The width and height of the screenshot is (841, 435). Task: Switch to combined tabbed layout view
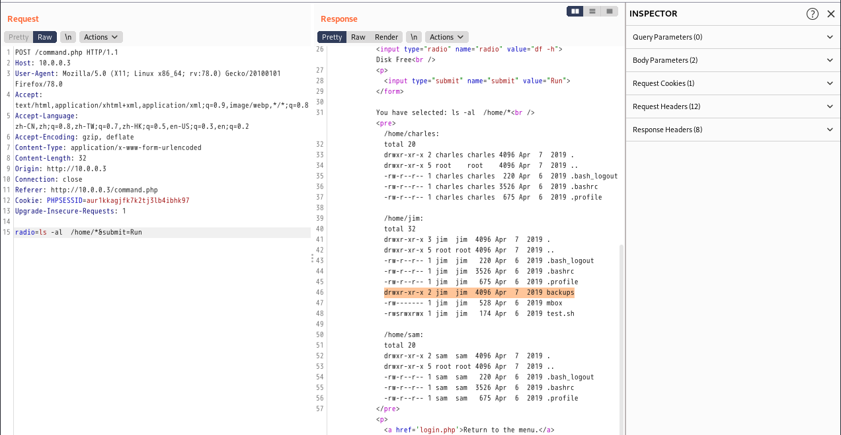(x=609, y=11)
